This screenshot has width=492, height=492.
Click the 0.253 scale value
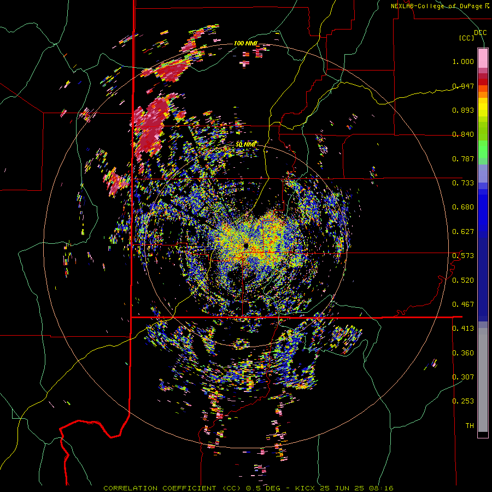[x=463, y=401]
